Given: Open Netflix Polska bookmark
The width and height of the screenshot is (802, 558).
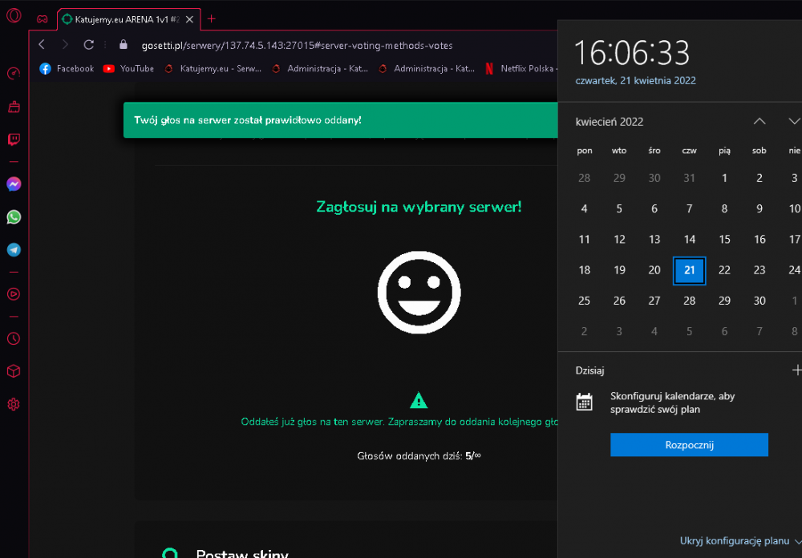Looking at the screenshot, I should 520,68.
